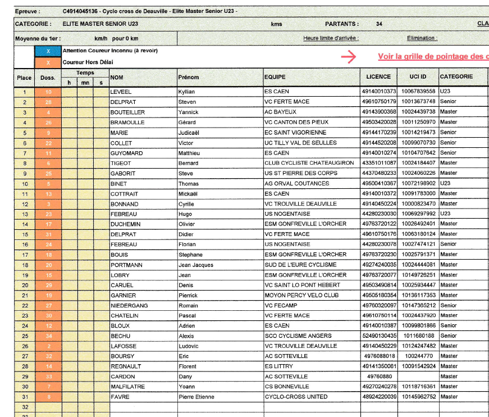Select the Place column header
The image size is (489, 417).
pyautogui.click(x=24, y=78)
